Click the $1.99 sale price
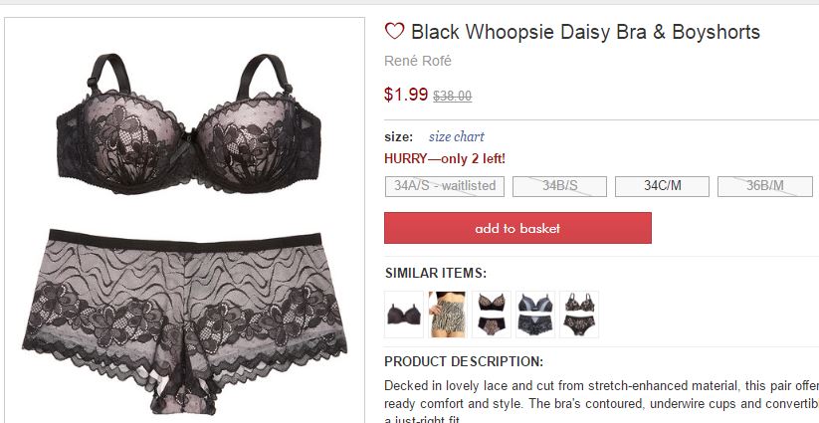The width and height of the screenshot is (819, 423). pyautogui.click(x=406, y=94)
